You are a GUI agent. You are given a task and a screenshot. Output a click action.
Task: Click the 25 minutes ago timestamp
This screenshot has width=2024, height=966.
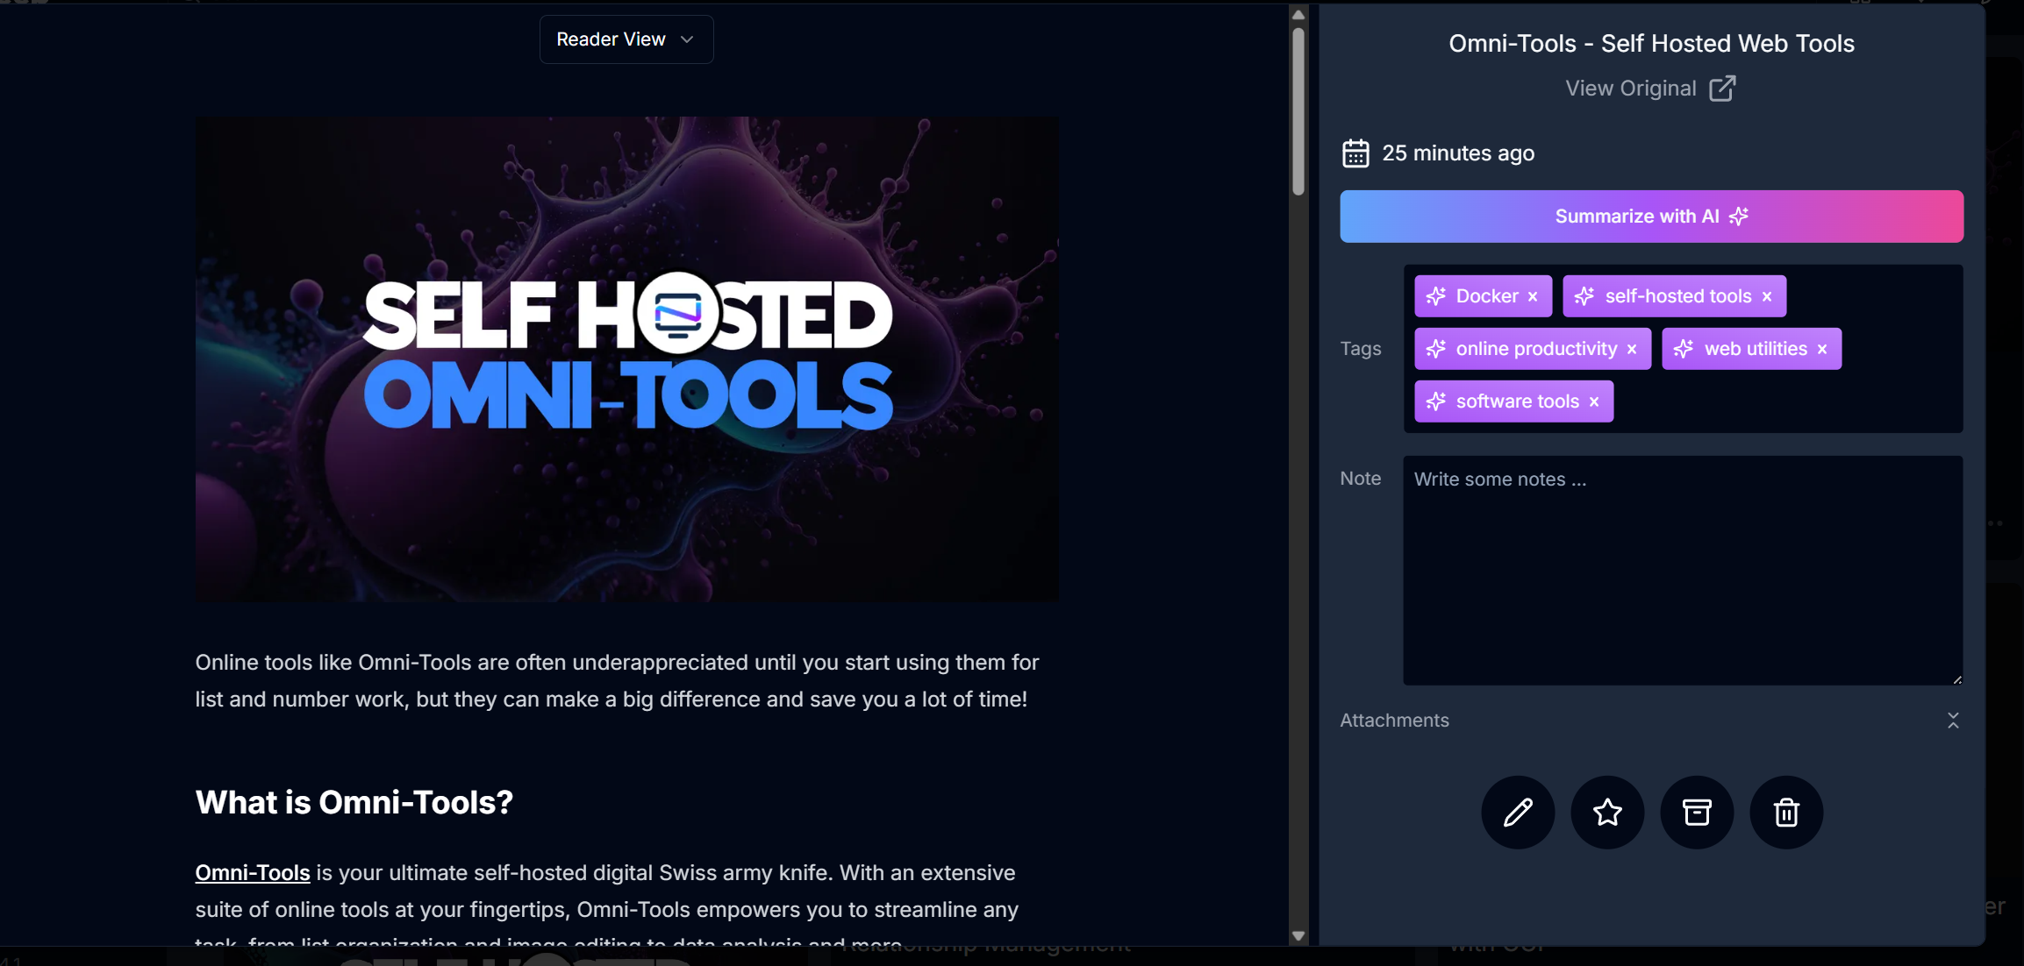1458,153
